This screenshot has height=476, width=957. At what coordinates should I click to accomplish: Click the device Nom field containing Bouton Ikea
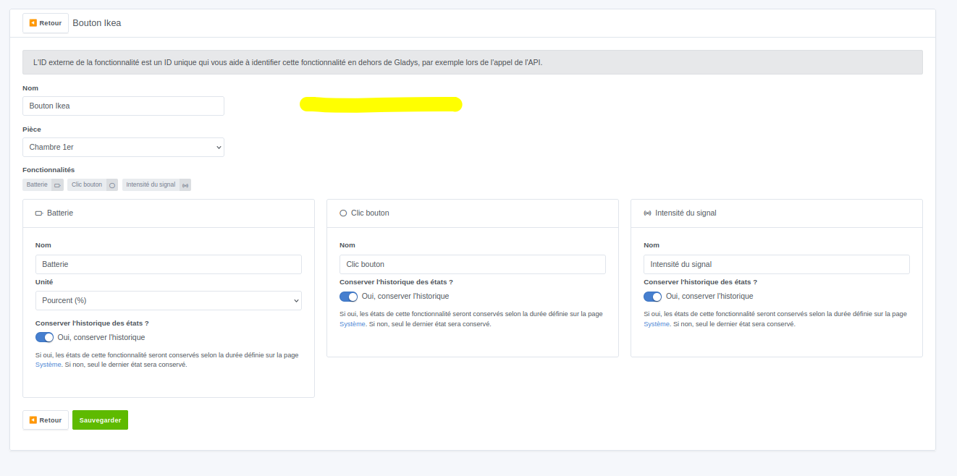pos(123,106)
